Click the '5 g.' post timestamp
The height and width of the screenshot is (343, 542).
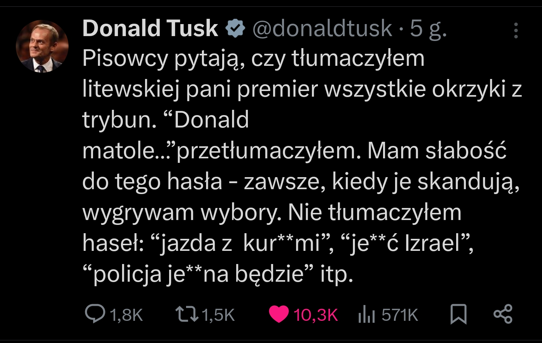428,29
